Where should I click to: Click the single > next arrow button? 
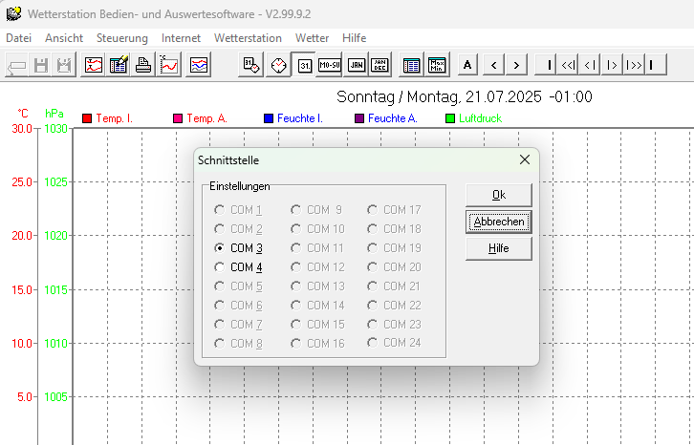[516, 66]
